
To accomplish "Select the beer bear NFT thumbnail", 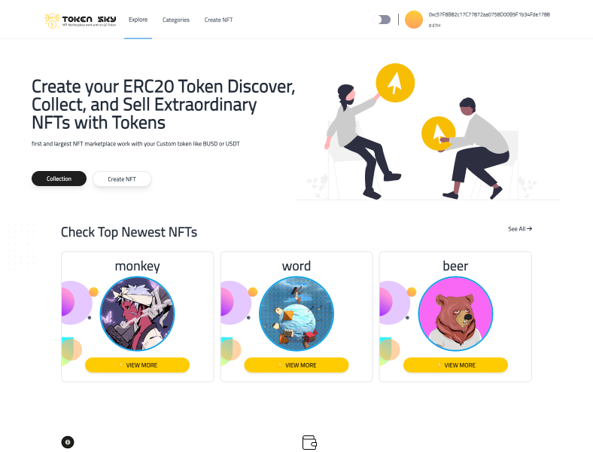I will click(x=456, y=314).
